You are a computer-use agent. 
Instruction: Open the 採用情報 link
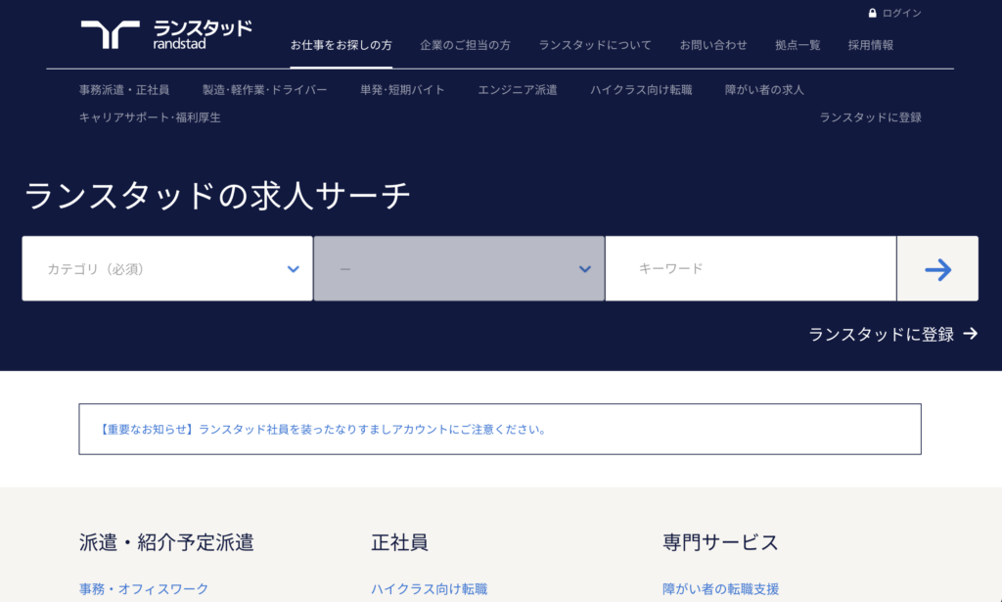870,45
